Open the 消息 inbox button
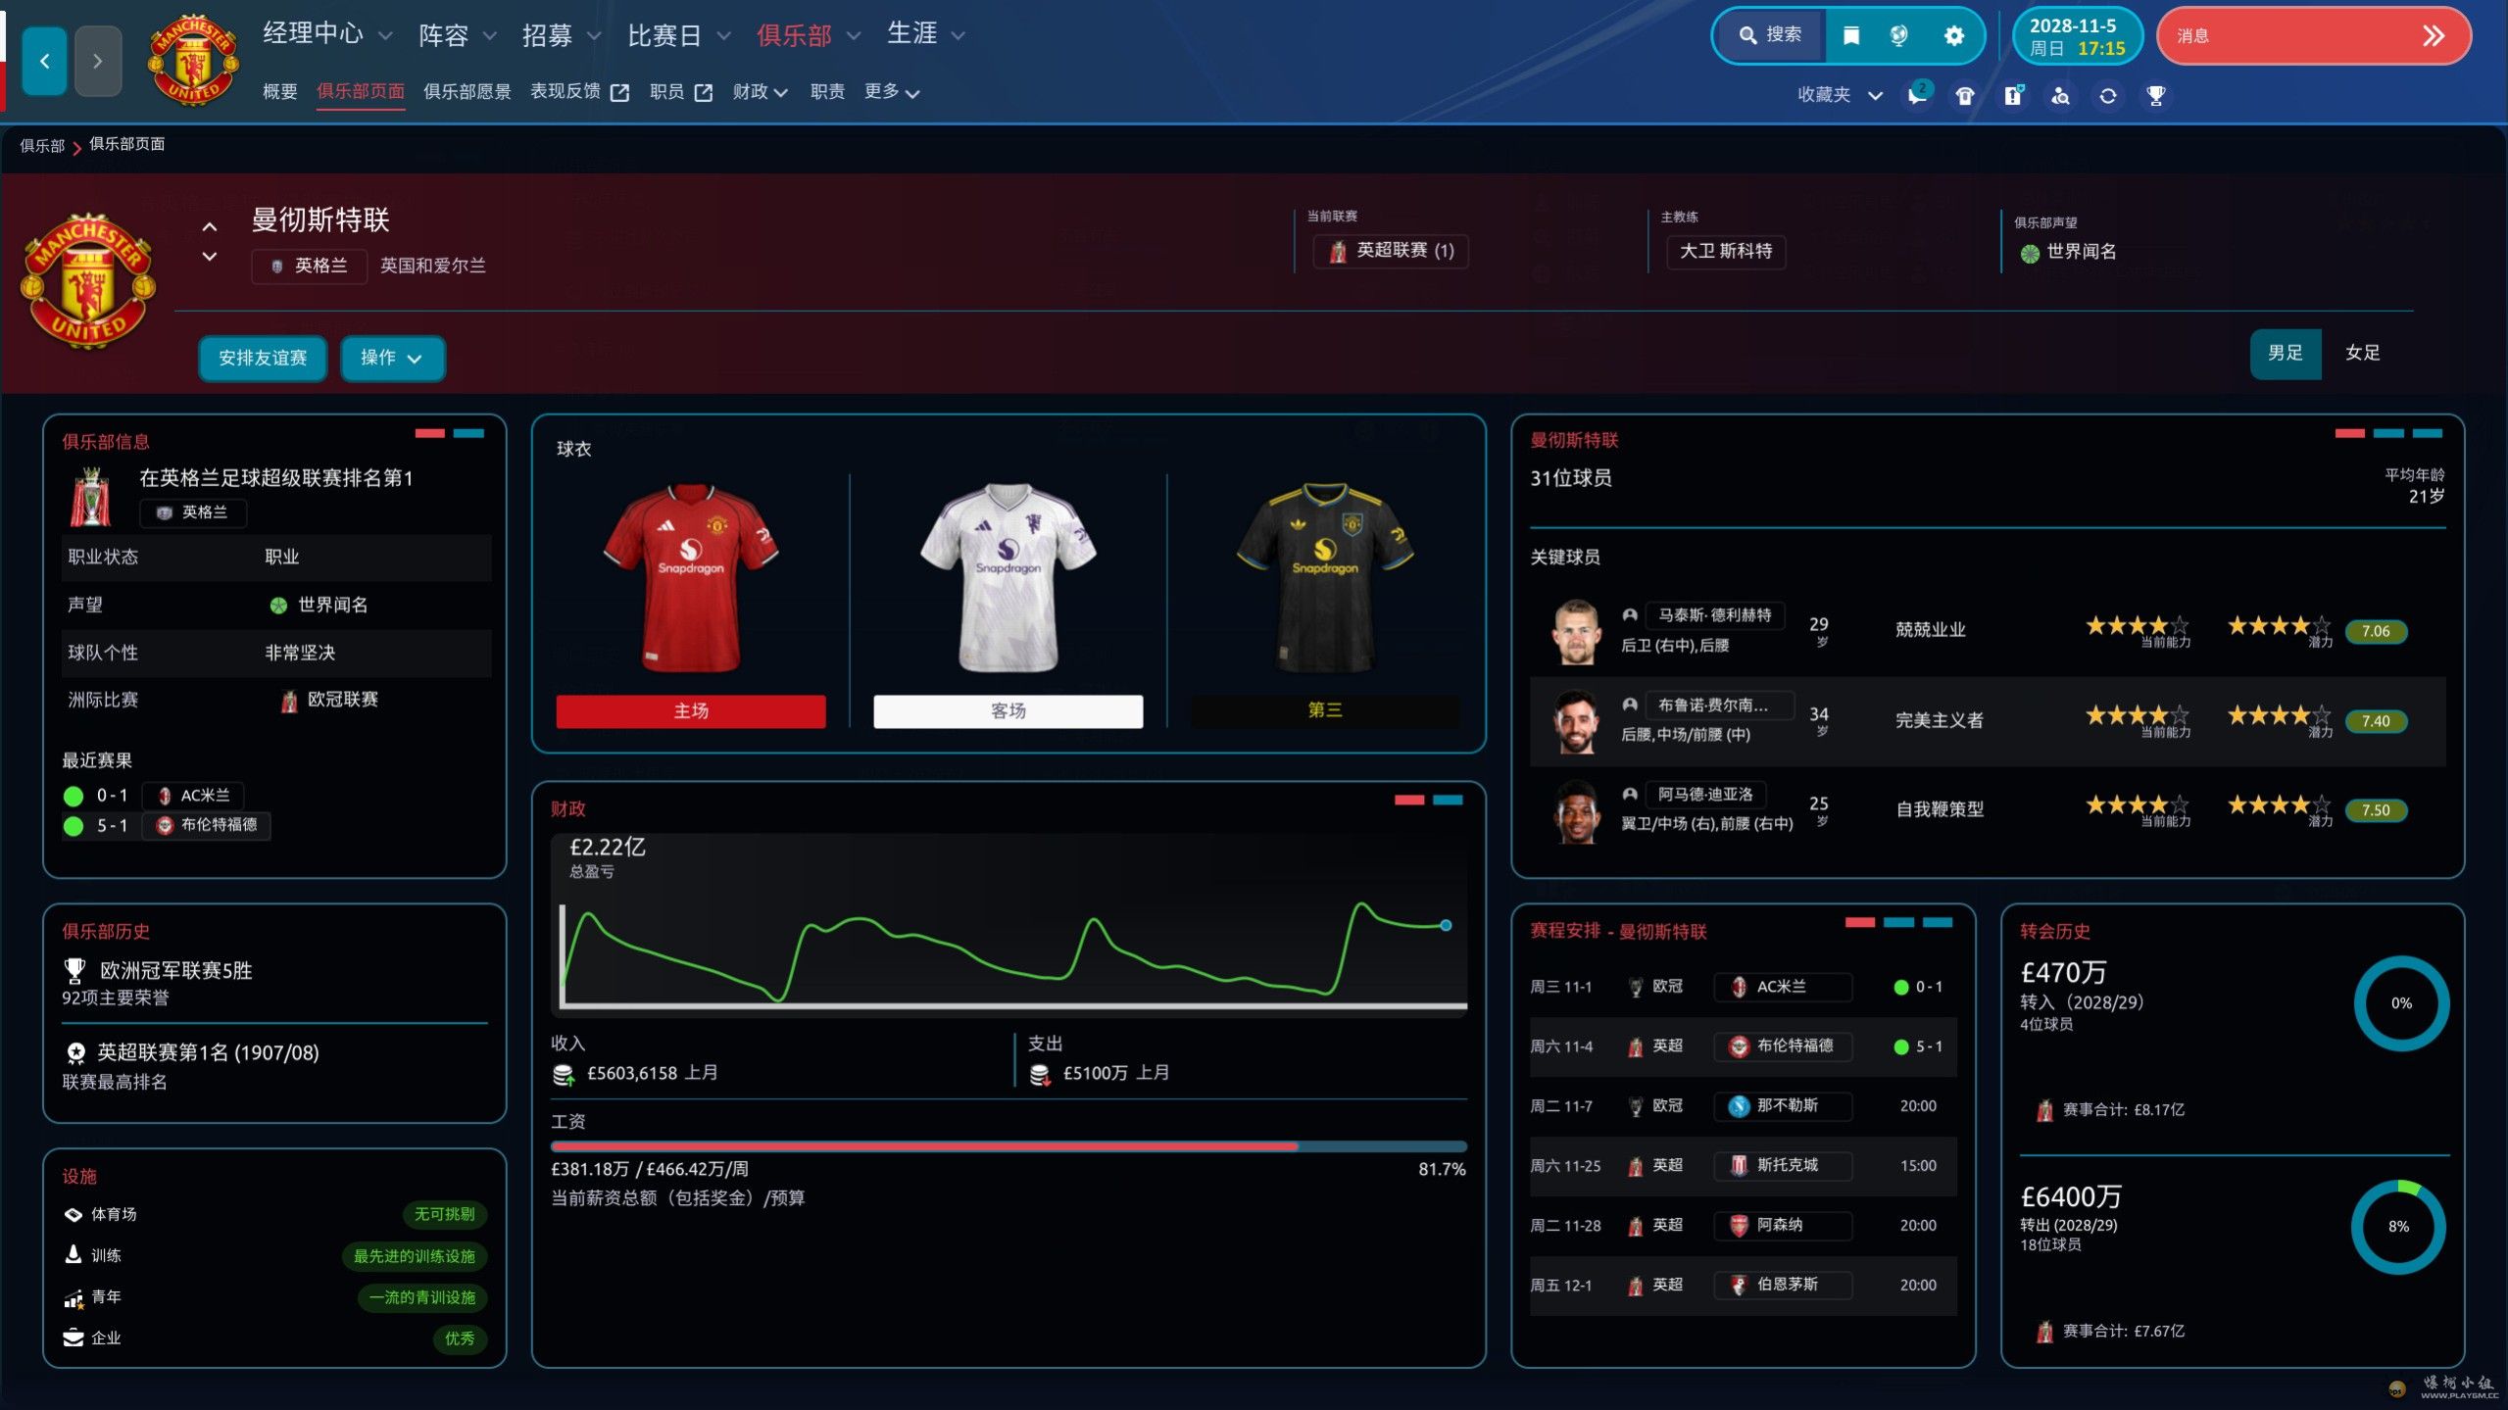 coord(2314,36)
